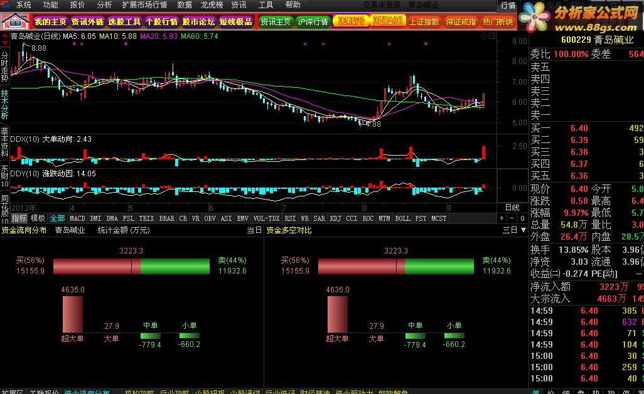Viewport: 644px width, 394px height.
Task: Click green 沪深行情 button
Action: 313,22
